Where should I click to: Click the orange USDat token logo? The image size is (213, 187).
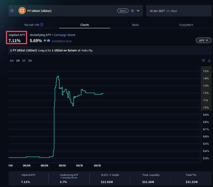[x=22, y=11]
